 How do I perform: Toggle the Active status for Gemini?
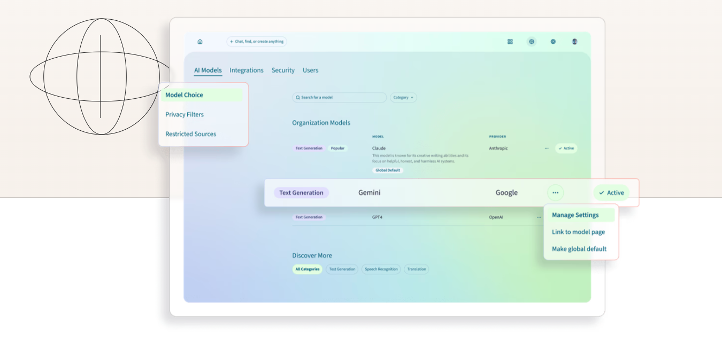(x=611, y=193)
